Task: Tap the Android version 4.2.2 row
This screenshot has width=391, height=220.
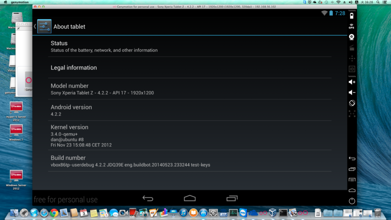Action: point(190,110)
